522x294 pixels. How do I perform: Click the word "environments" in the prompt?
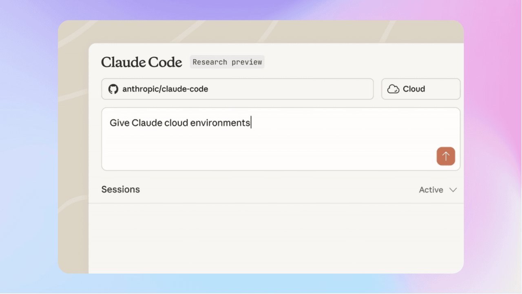coord(220,122)
